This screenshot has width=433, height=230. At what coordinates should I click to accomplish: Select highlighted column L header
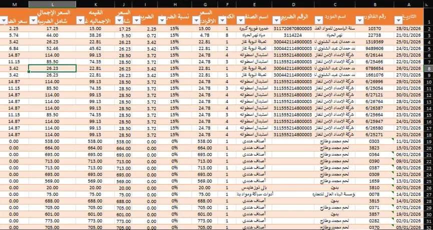coord(53,4)
